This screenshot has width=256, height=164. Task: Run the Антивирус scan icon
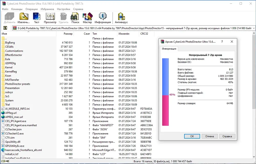point(121,17)
